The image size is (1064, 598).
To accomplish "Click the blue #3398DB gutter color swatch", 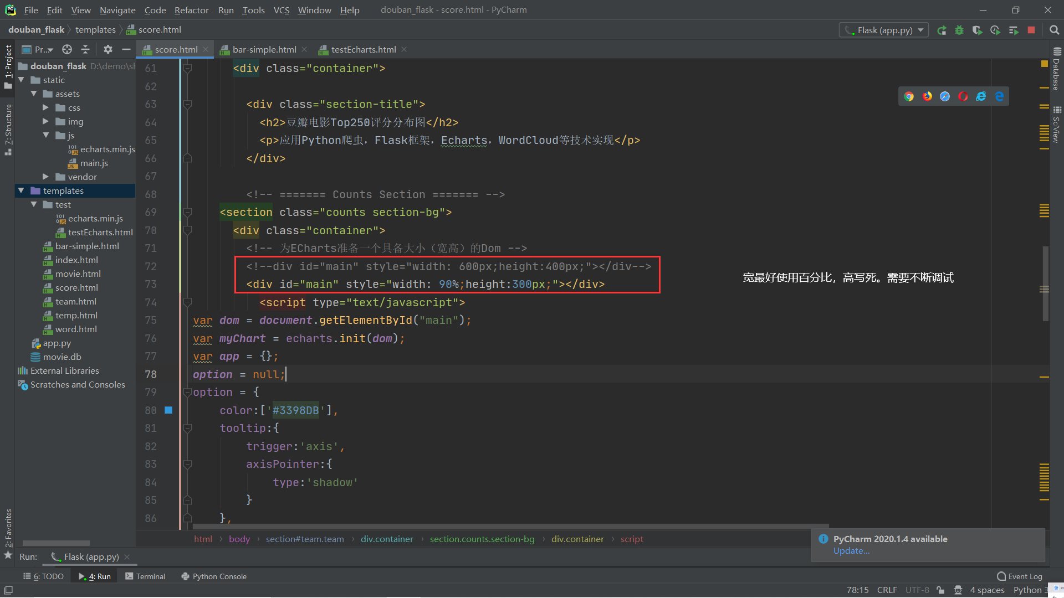I will [x=168, y=410].
